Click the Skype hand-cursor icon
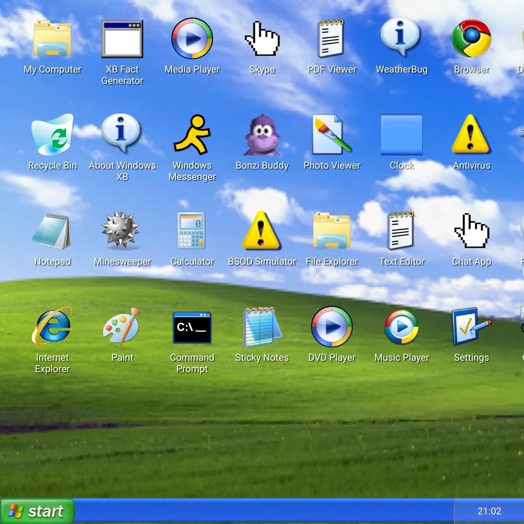 (x=262, y=38)
